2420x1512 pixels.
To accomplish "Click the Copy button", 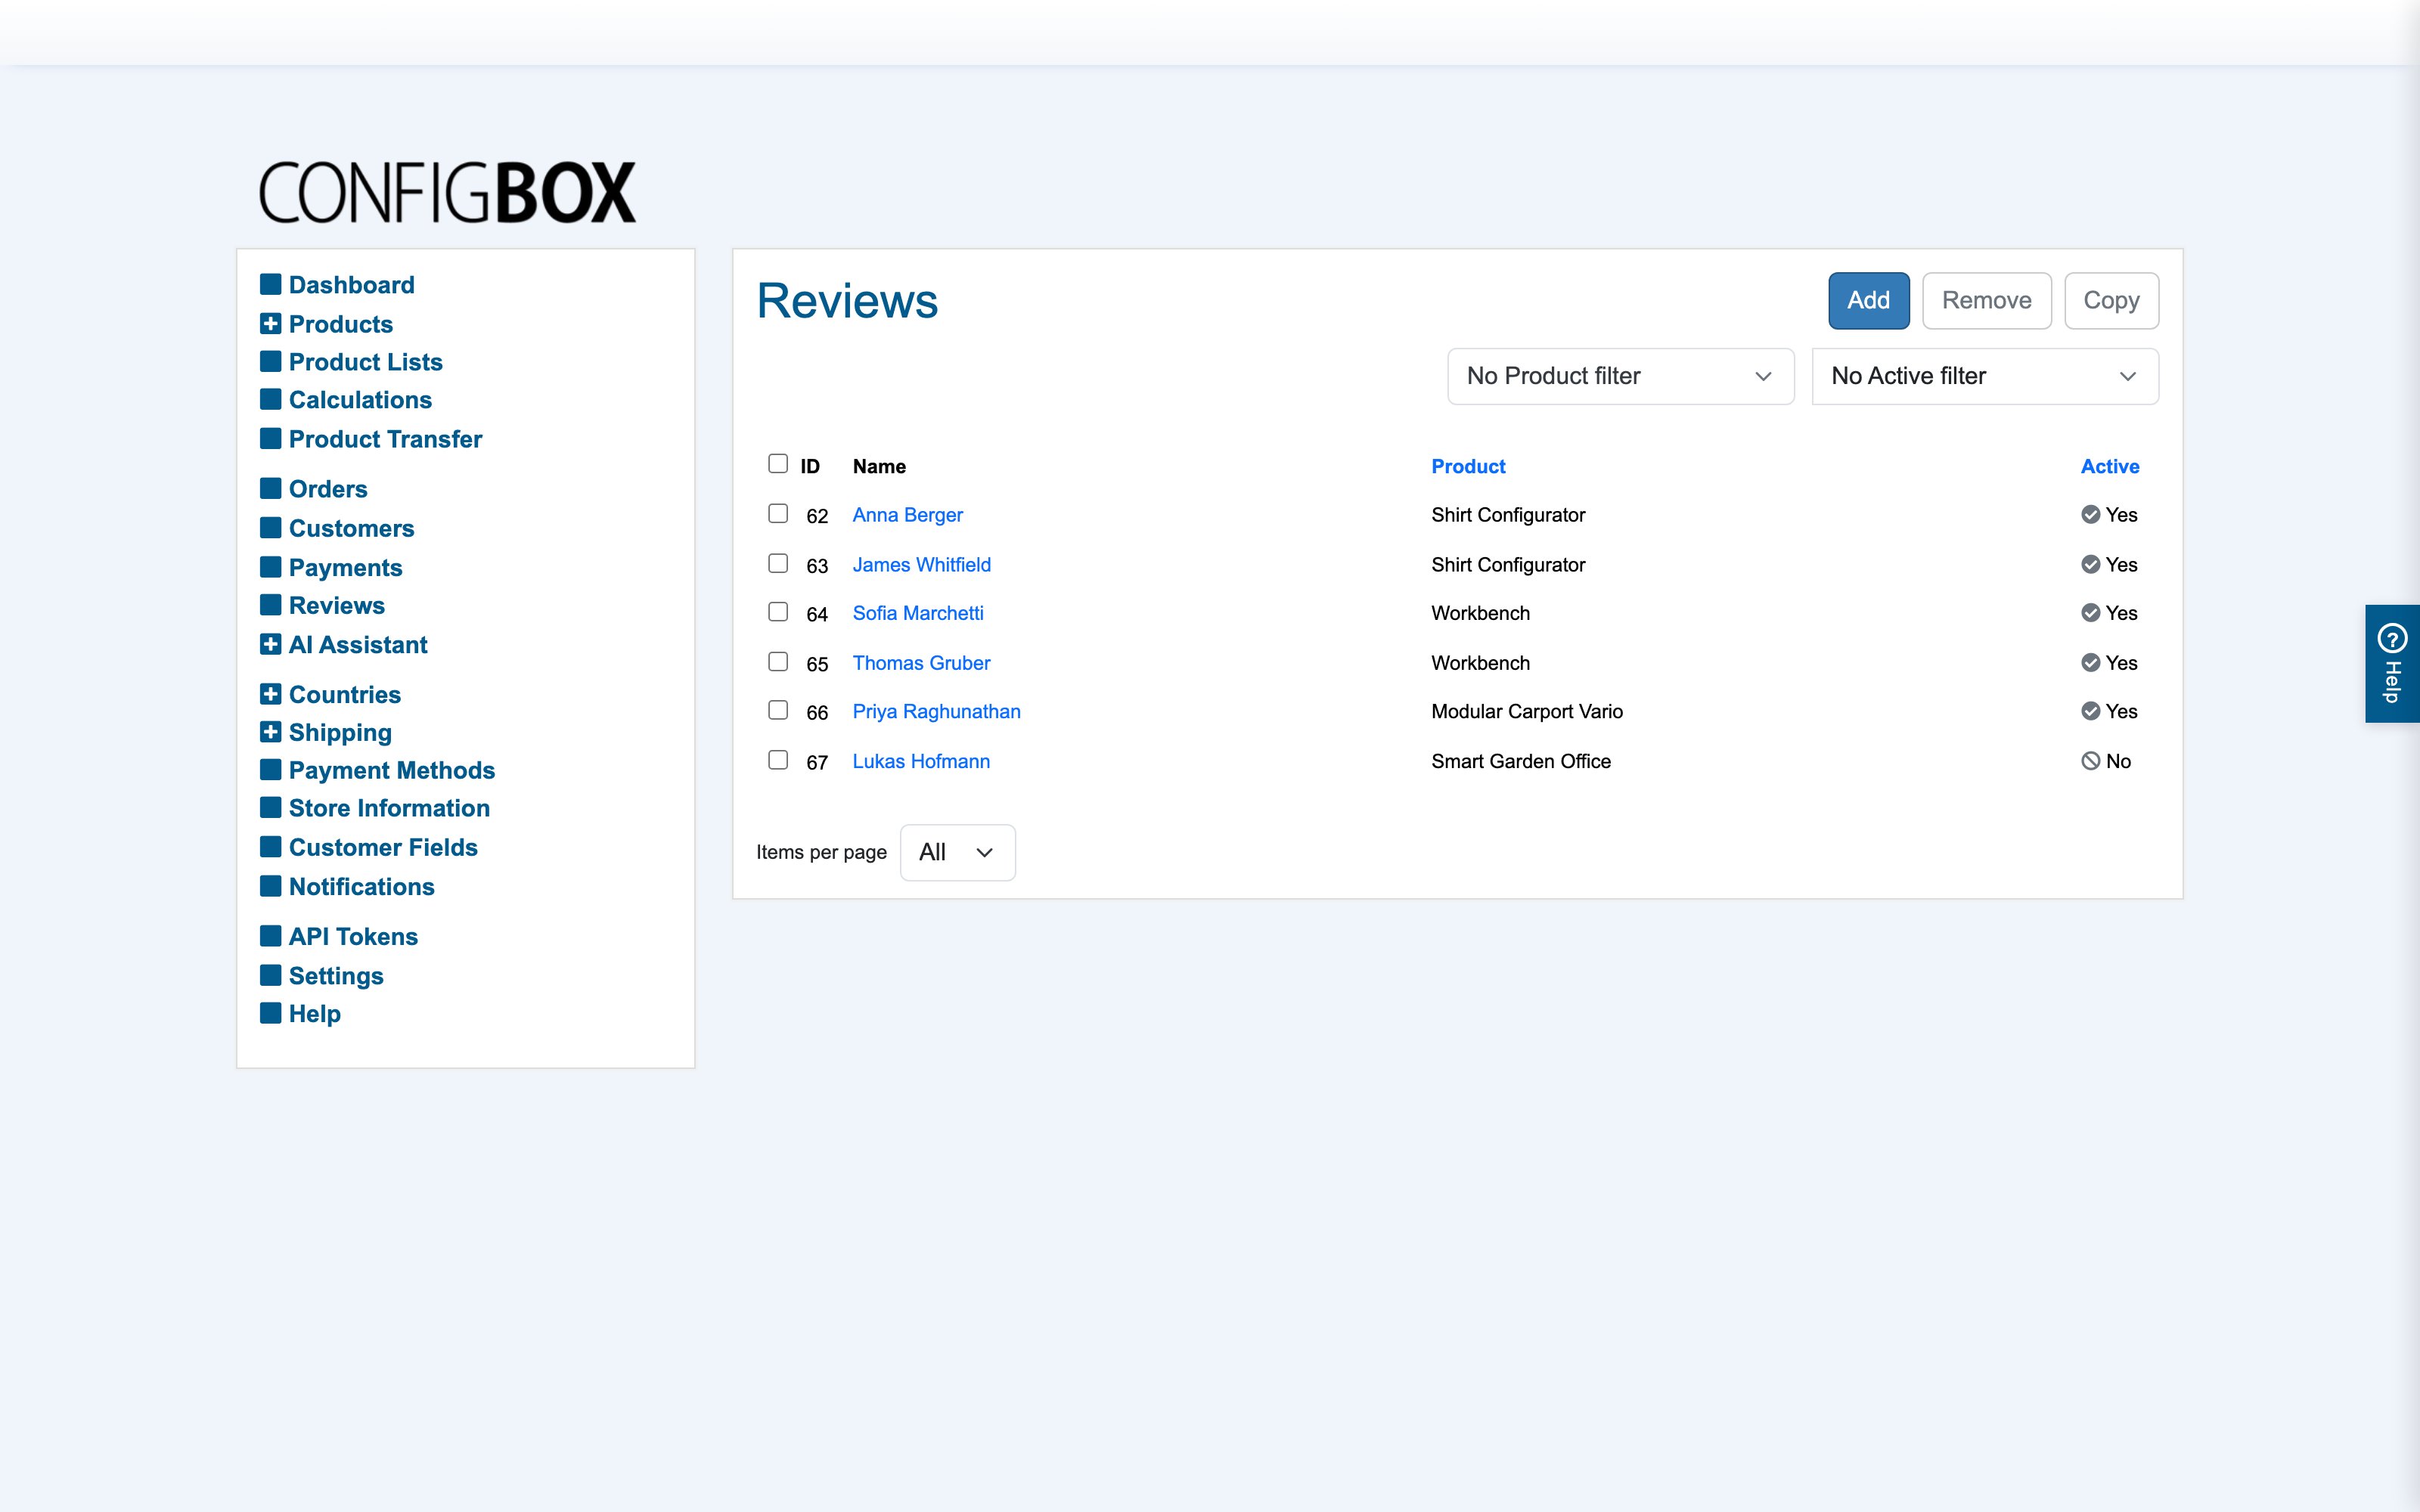I will tap(2111, 300).
